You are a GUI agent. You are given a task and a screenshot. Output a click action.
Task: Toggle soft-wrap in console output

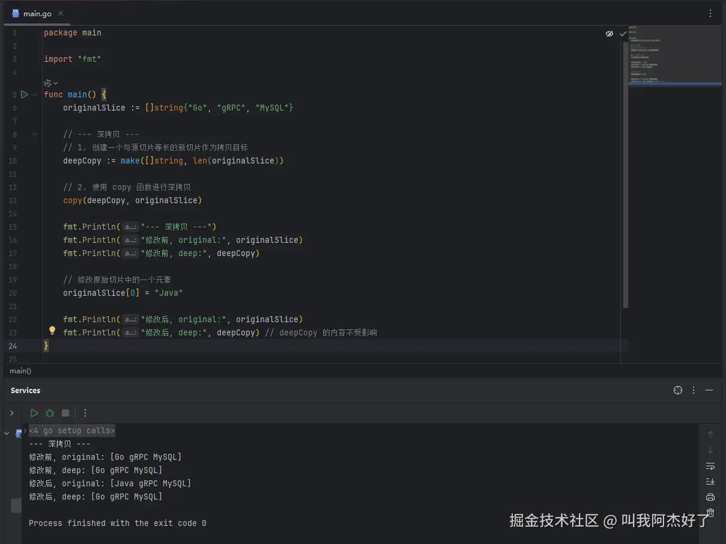[710, 466]
